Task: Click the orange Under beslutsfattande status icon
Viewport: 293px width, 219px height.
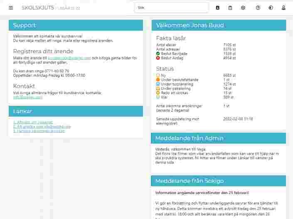Action: [158, 80]
